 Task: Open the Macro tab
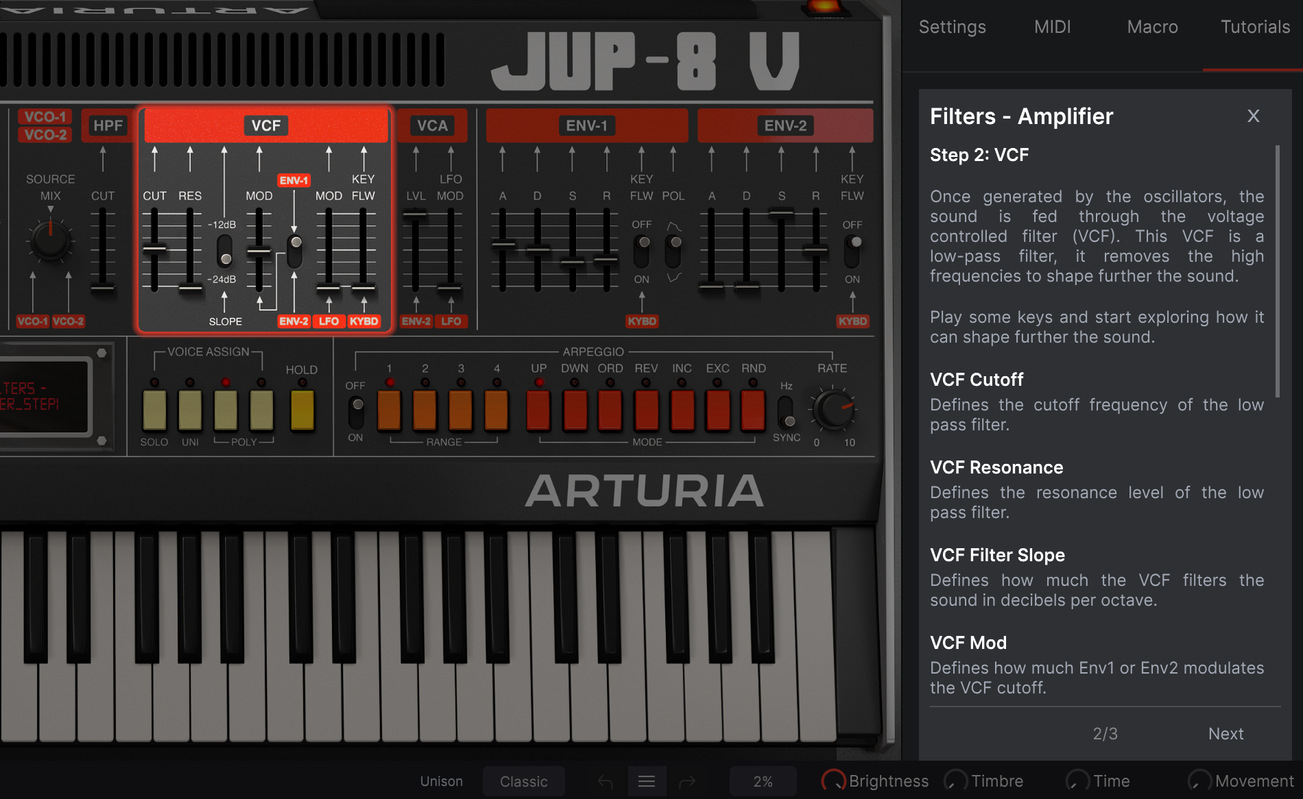(x=1152, y=27)
